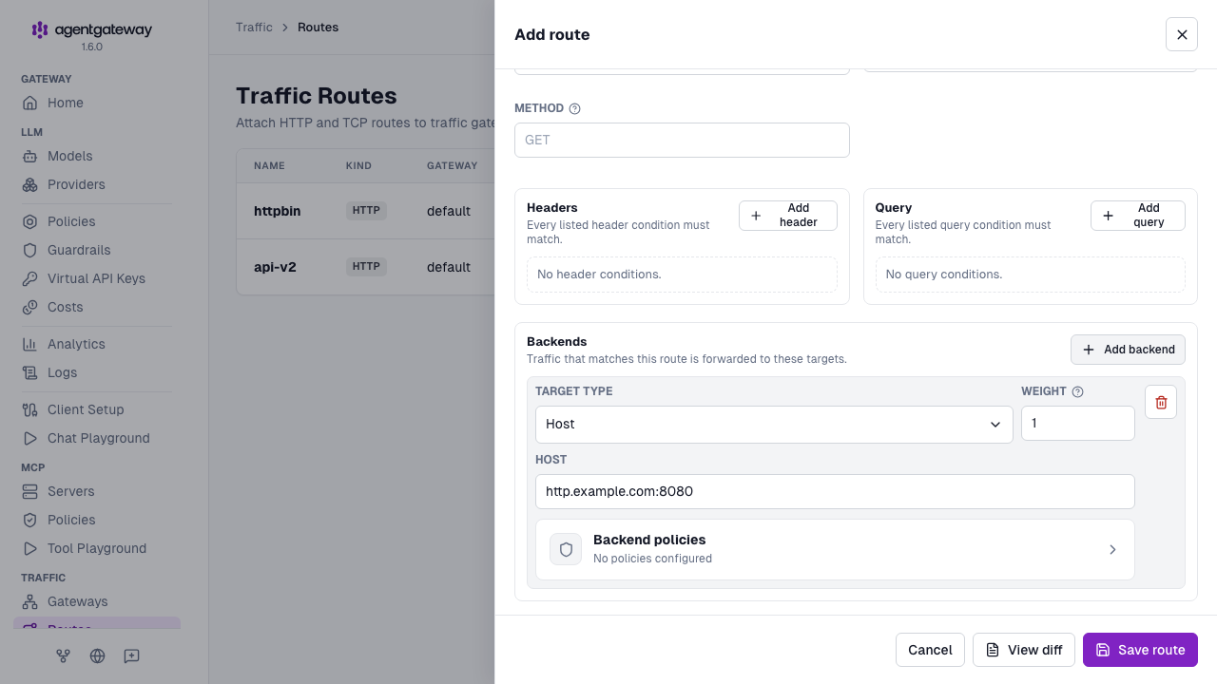The width and height of the screenshot is (1217, 684).
Task: Click 'default' gateway in api-v2 row
Action: point(449,267)
